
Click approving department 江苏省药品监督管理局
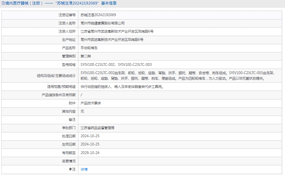(97, 128)
